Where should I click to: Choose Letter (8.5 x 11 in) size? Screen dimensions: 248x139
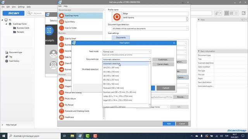click(126, 96)
